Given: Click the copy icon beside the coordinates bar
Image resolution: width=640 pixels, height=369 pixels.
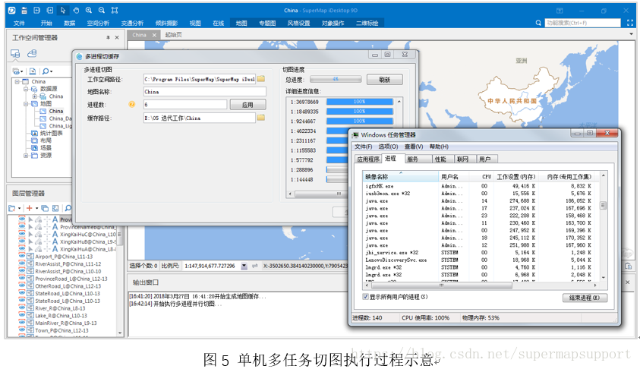Looking at the screenshot, I should (628, 266).
